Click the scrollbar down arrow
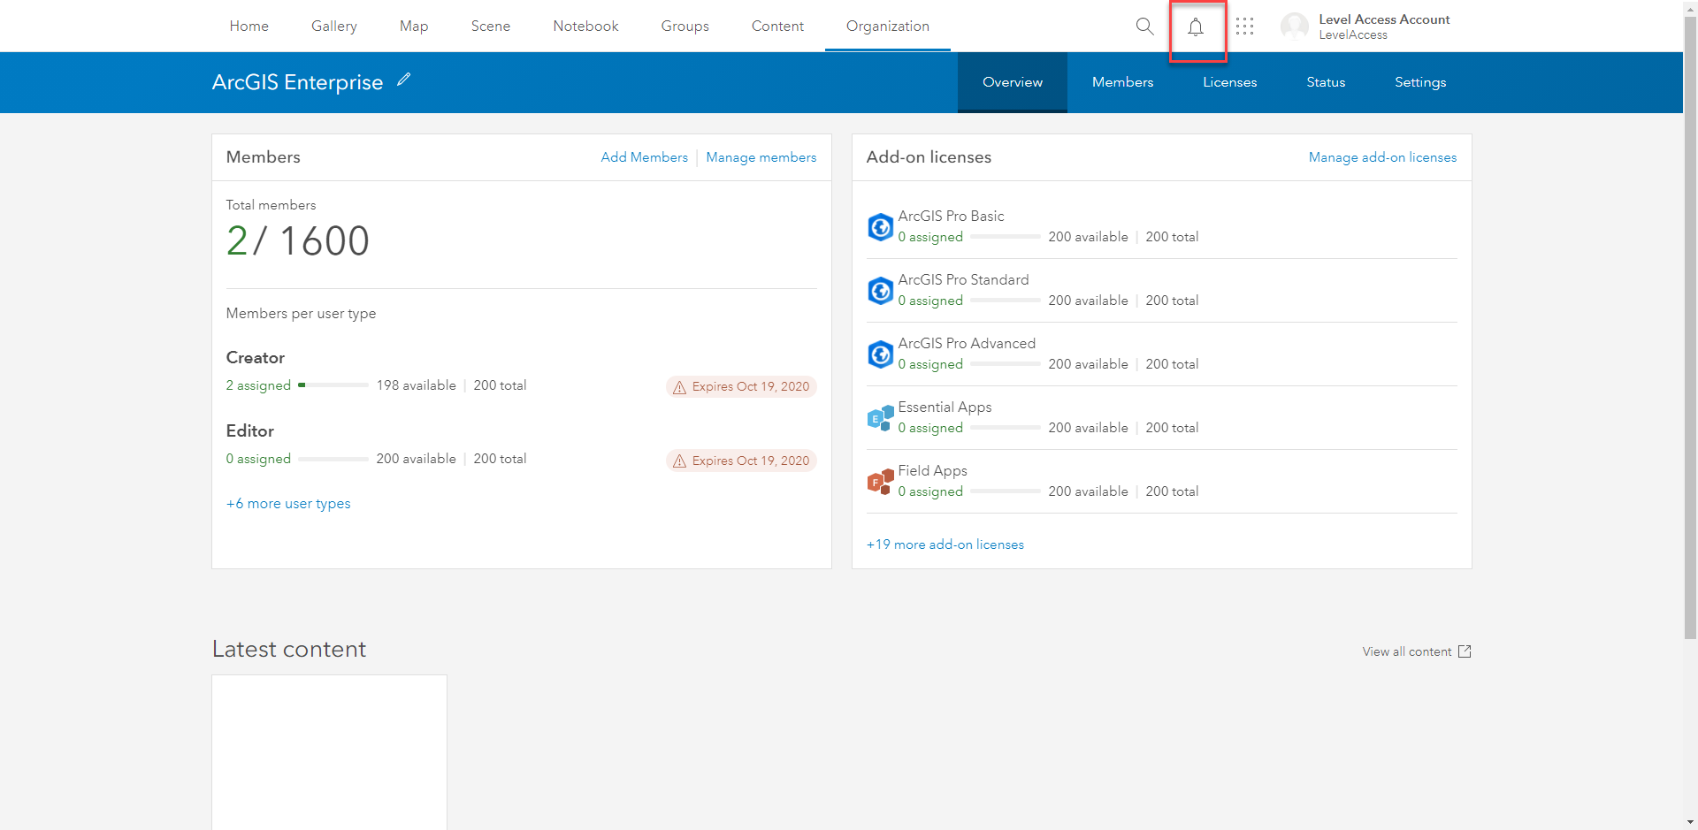1698x830 pixels. (1690, 822)
